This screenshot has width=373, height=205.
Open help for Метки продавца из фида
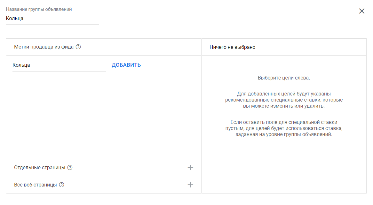click(78, 47)
